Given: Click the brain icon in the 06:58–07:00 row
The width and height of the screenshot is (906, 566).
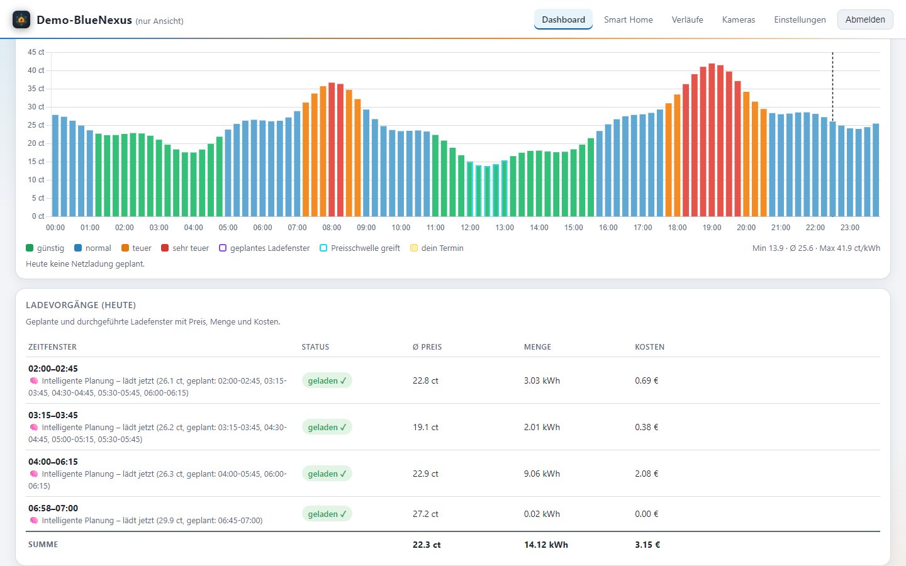Looking at the screenshot, I should (x=34, y=521).
